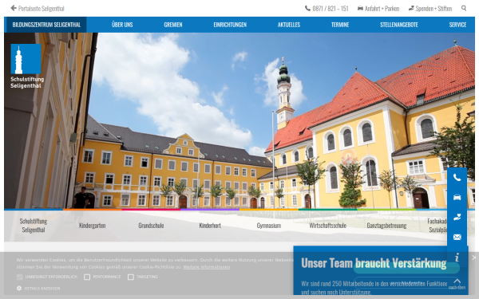Screen dimensions: 479x299
Task: Click the envelope mail icon in side panel
Action: [457, 237]
